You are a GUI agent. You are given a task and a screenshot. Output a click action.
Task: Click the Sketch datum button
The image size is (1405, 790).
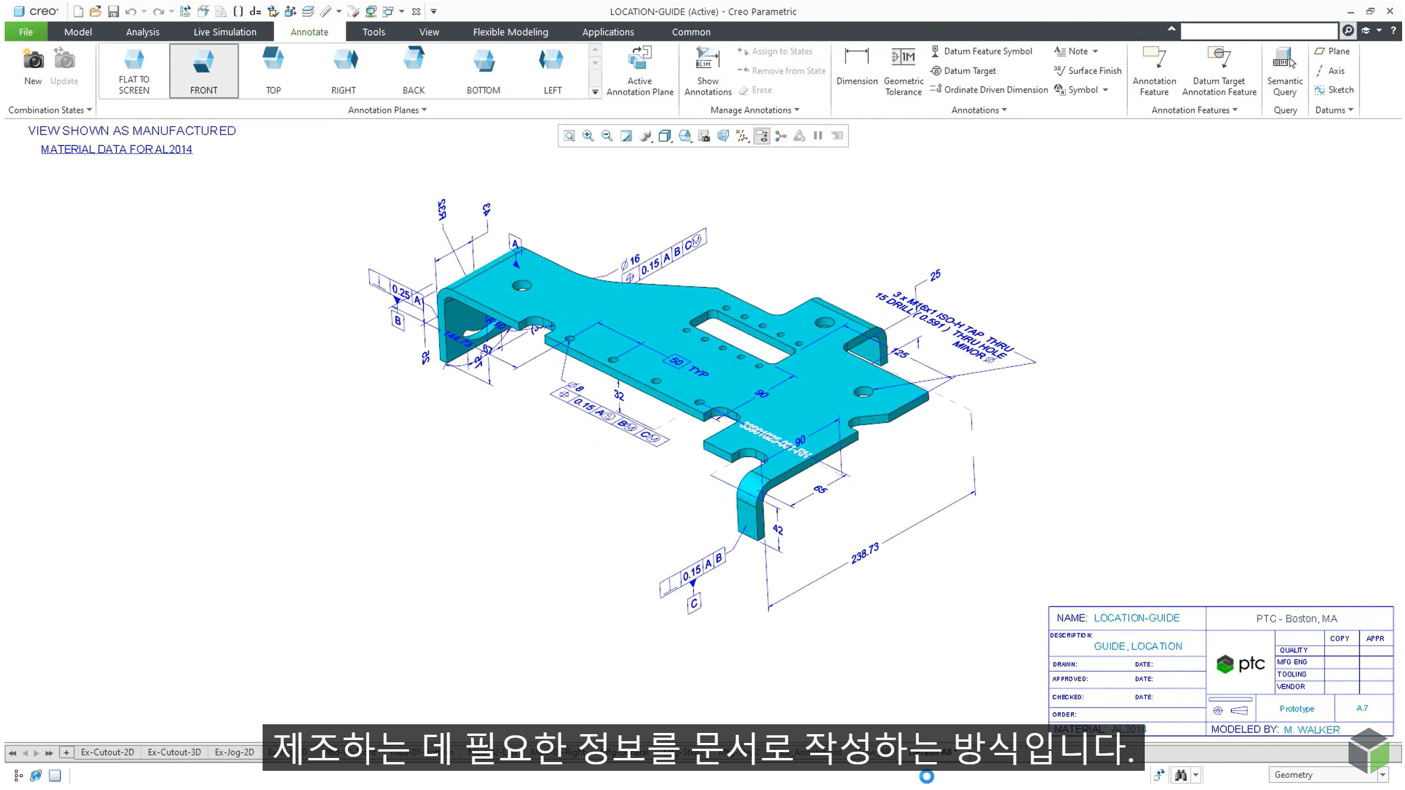pyautogui.click(x=1334, y=90)
